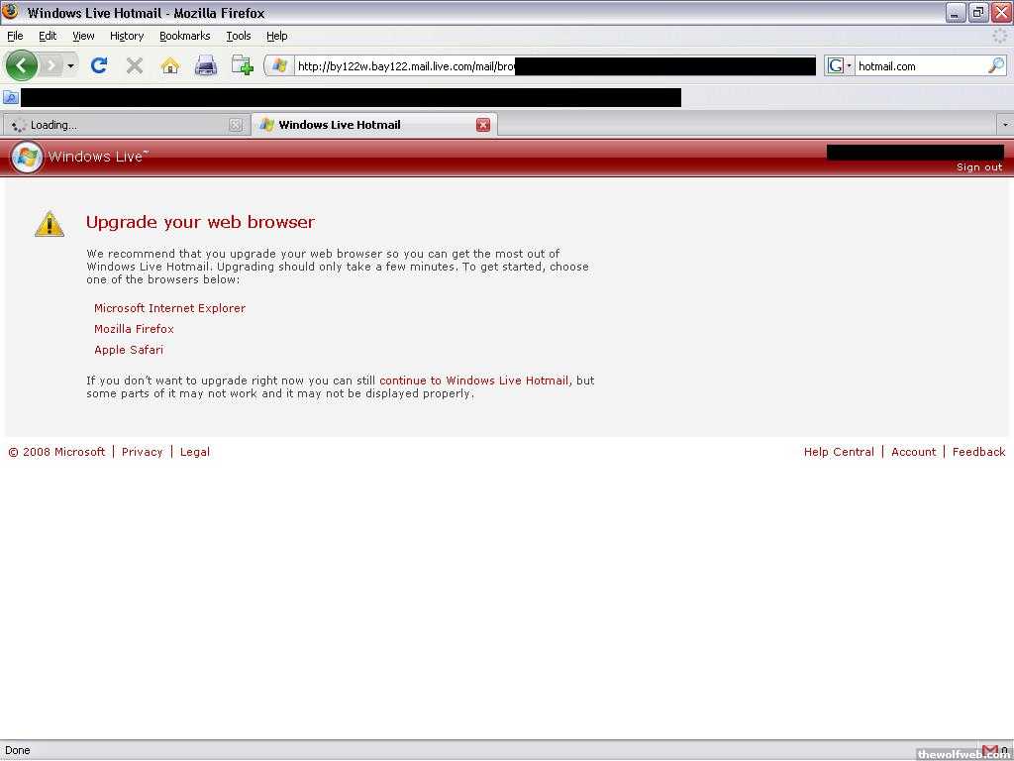Click the Forward navigation arrow
Image resolution: width=1014 pixels, height=761 pixels.
click(51, 65)
